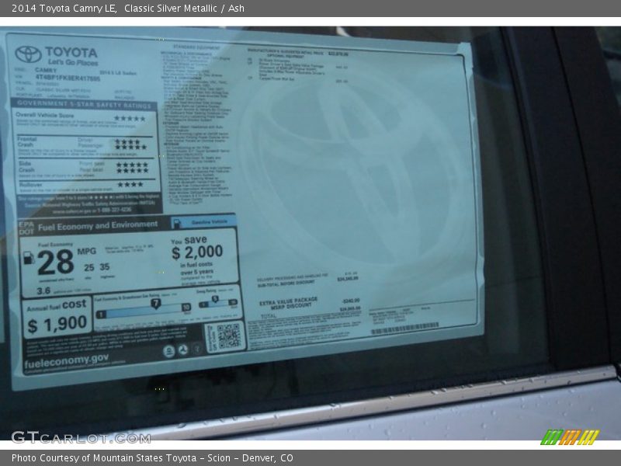621x466 pixels.
Task: Click the fuel pump icon beside 28 MPG
Action: [x=29, y=258]
